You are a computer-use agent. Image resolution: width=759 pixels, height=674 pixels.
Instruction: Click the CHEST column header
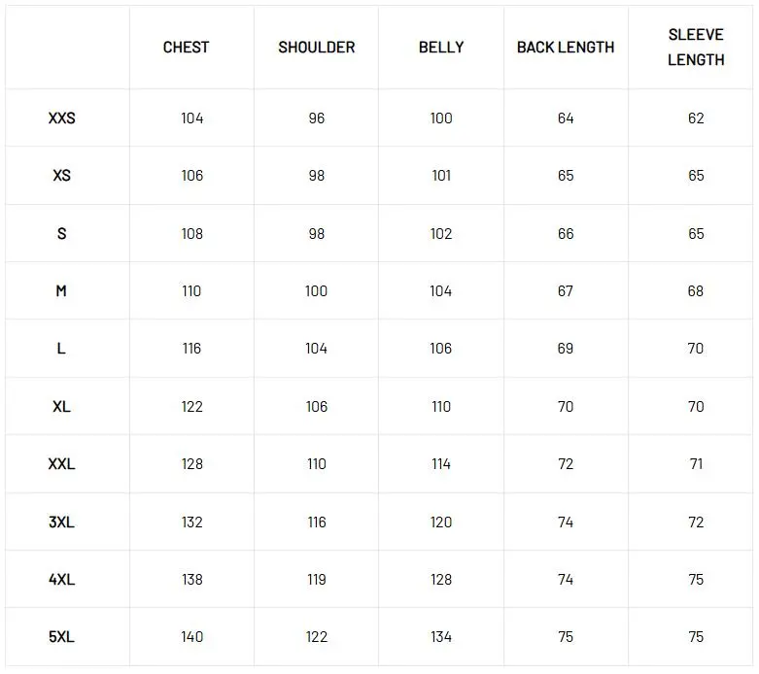(186, 48)
